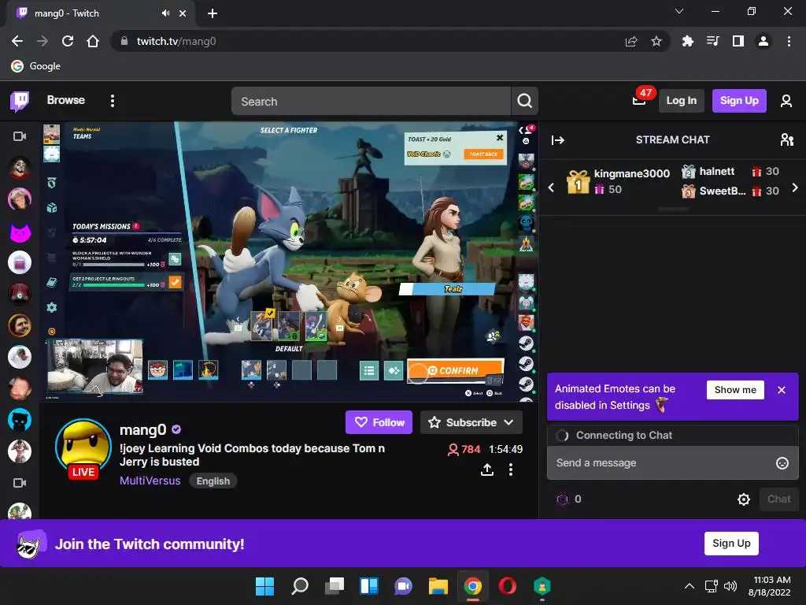This screenshot has width=806, height=605.
Task: Open the pink cat channel in sidebar
Action: pyautogui.click(x=20, y=232)
